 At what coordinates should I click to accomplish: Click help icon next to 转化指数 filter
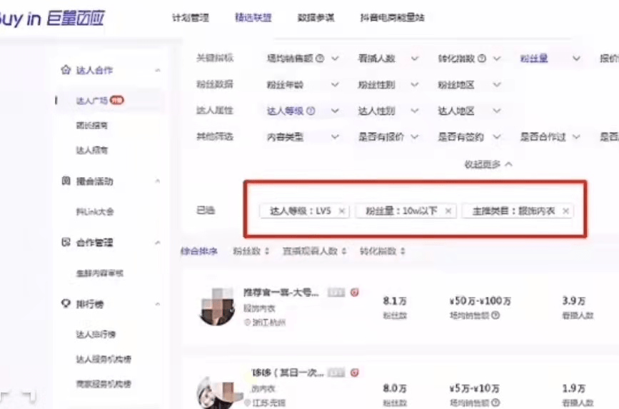(482, 59)
